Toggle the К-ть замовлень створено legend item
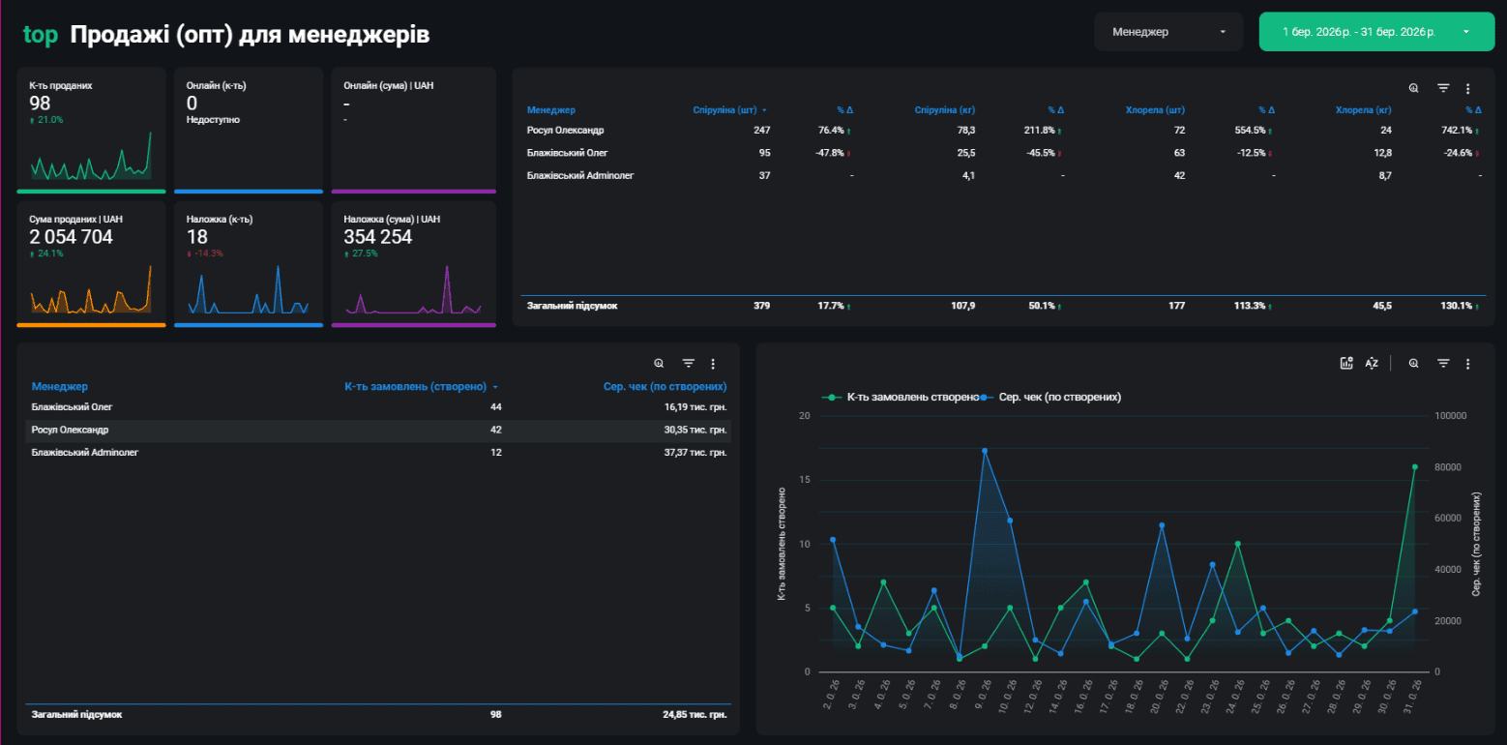This screenshot has height=745, width=1507. point(900,397)
